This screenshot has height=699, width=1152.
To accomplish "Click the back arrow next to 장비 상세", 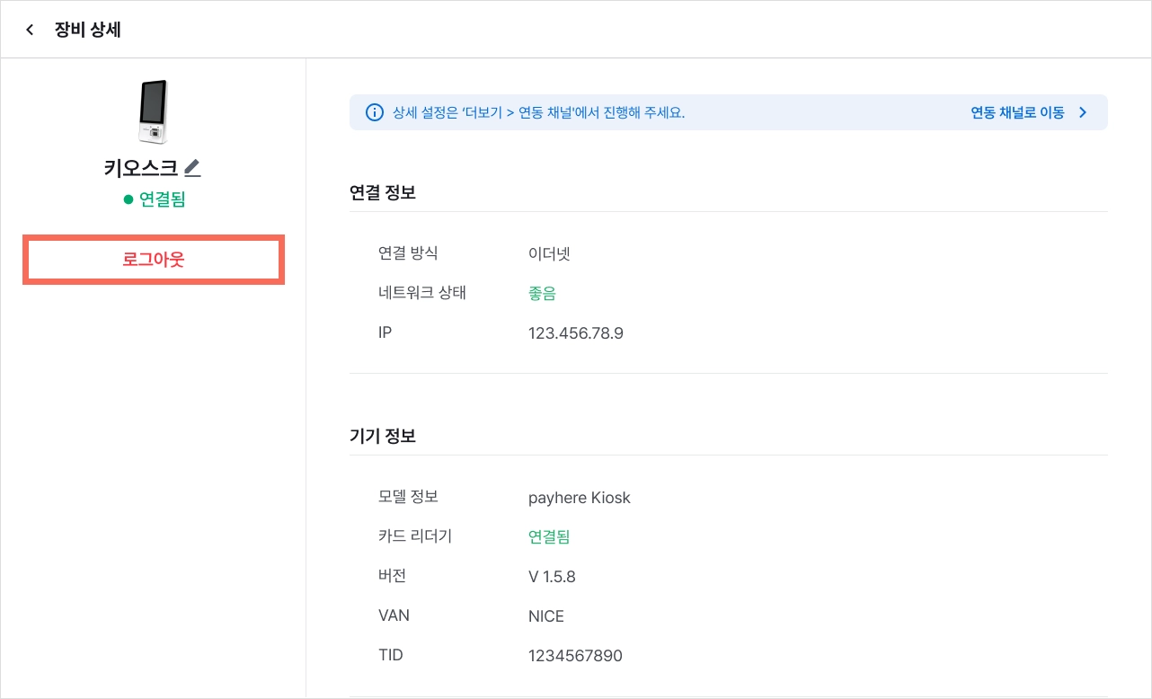I will tap(30, 30).
